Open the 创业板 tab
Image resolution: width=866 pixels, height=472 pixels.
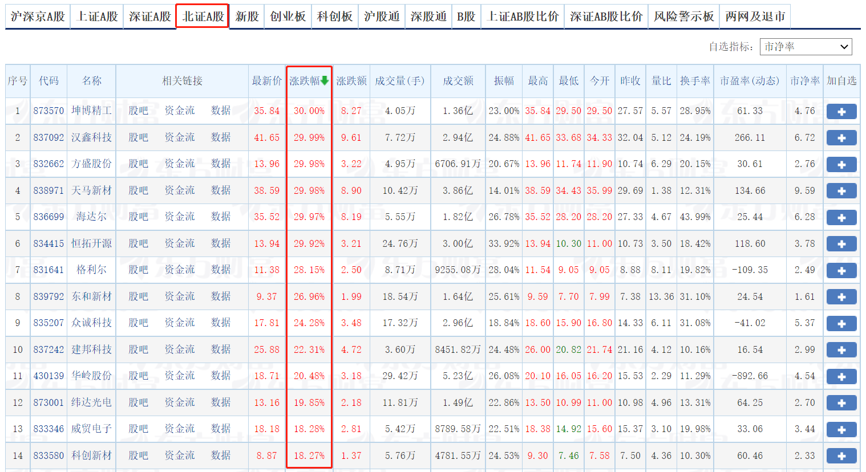[288, 17]
